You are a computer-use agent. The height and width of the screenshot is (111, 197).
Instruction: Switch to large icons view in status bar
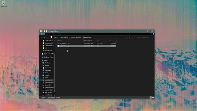(153, 97)
